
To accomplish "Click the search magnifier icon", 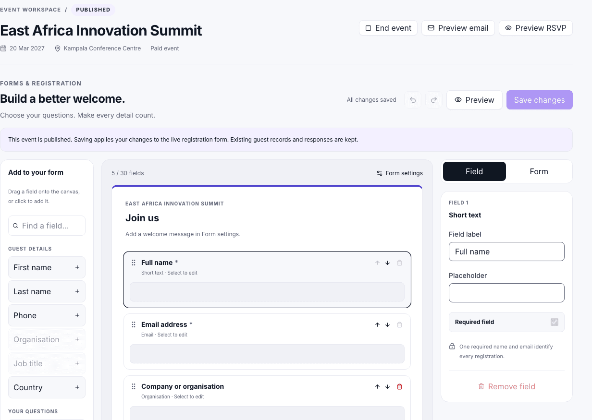I will (x=16, y=226).
